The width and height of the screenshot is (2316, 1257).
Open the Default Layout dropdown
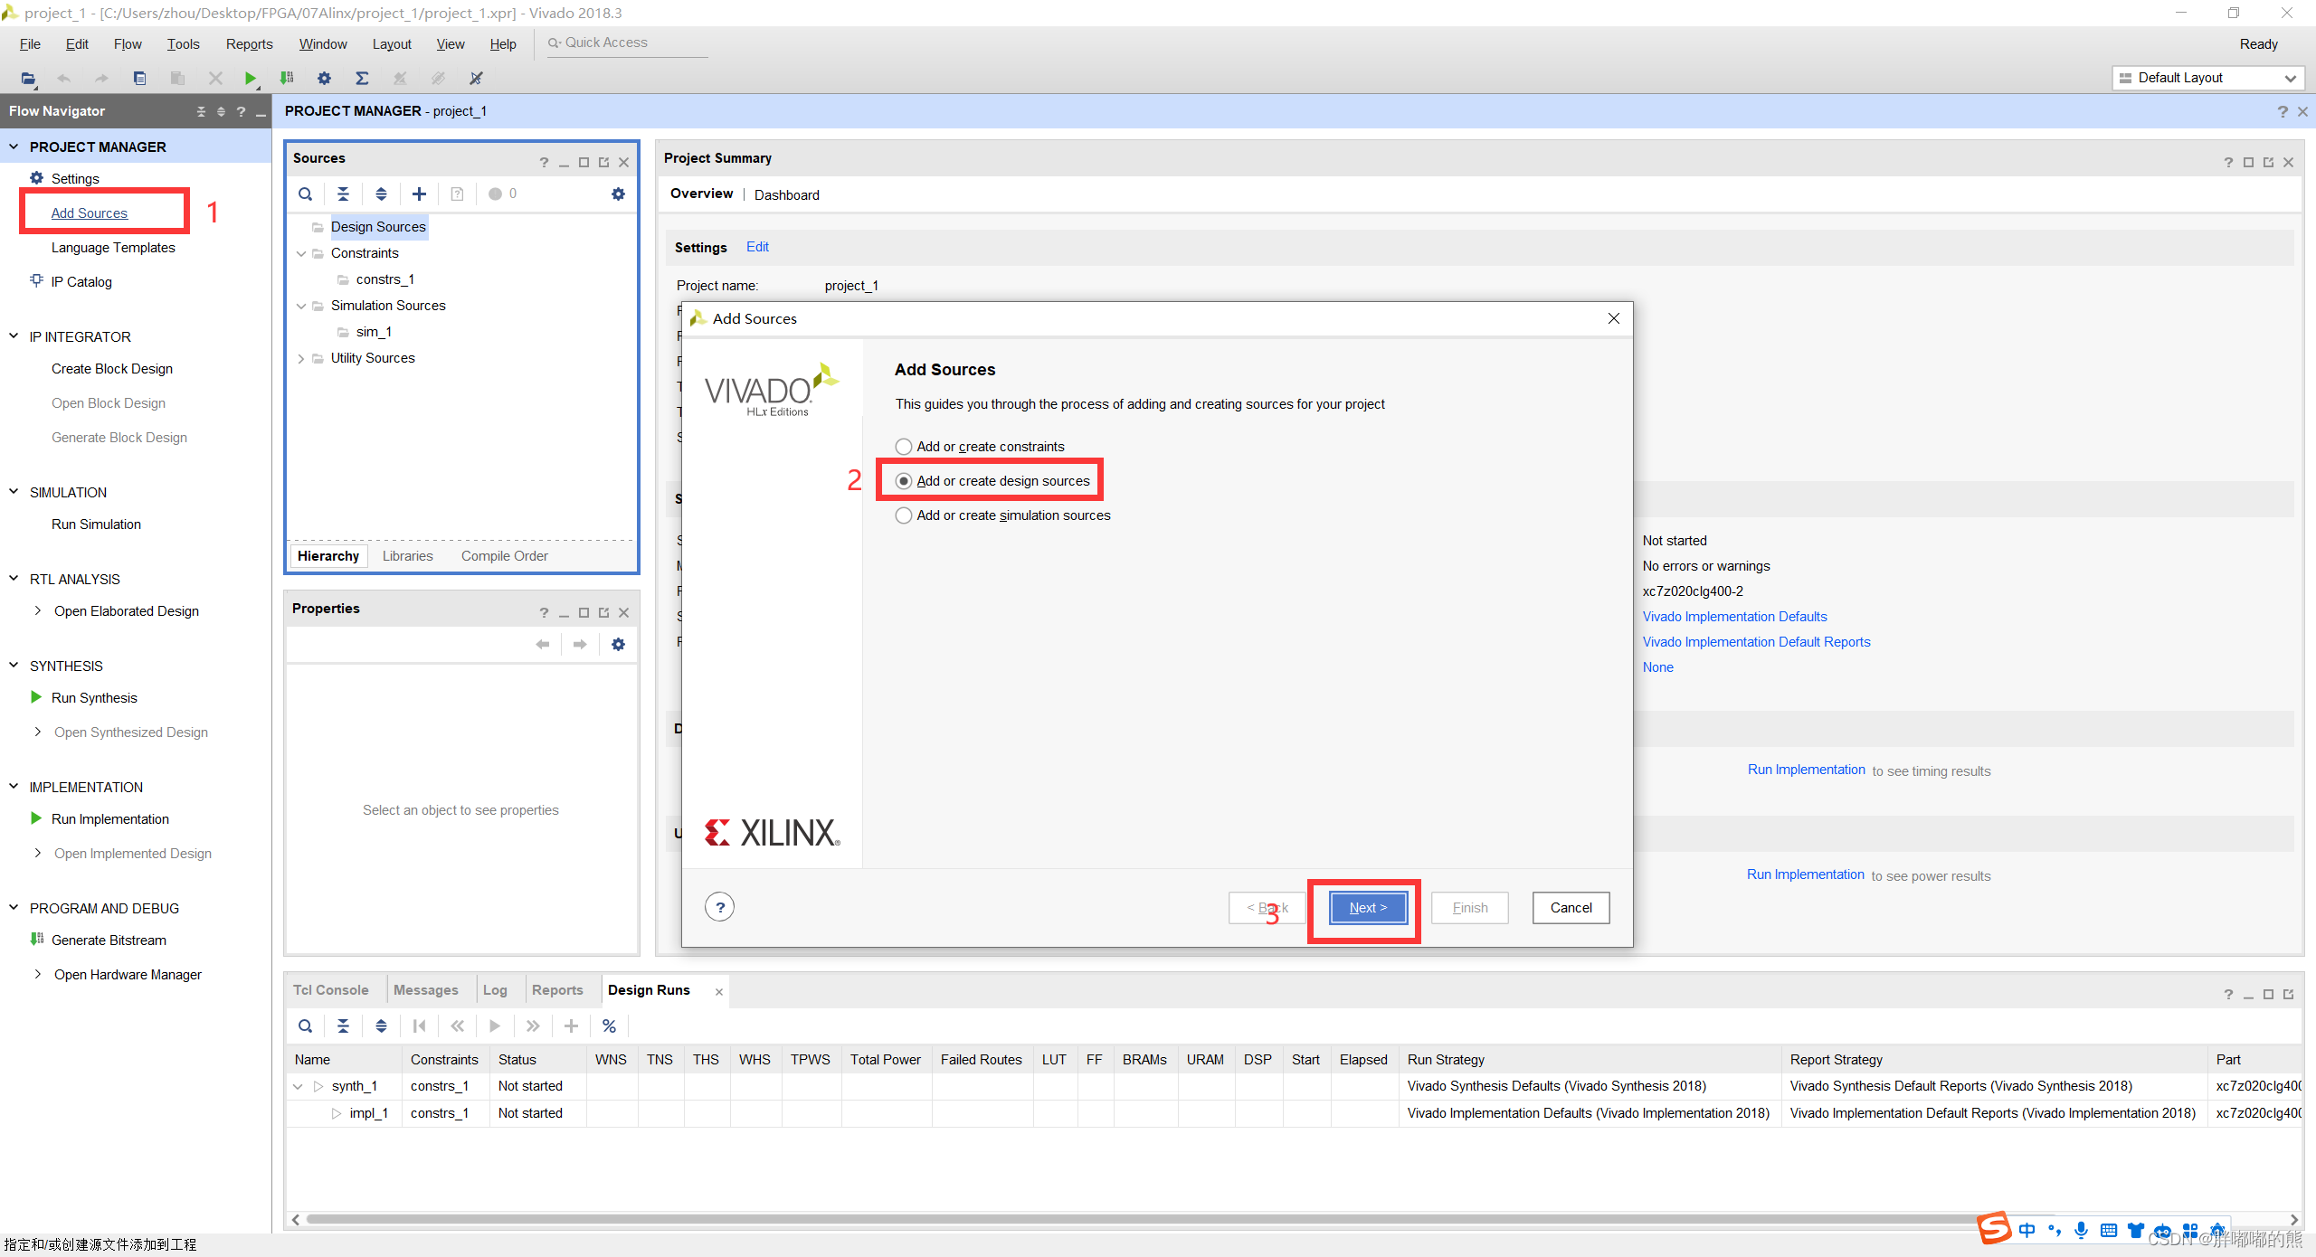(2207, 78)
